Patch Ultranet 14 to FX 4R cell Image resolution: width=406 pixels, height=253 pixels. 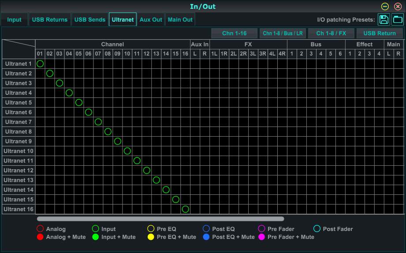282,190
